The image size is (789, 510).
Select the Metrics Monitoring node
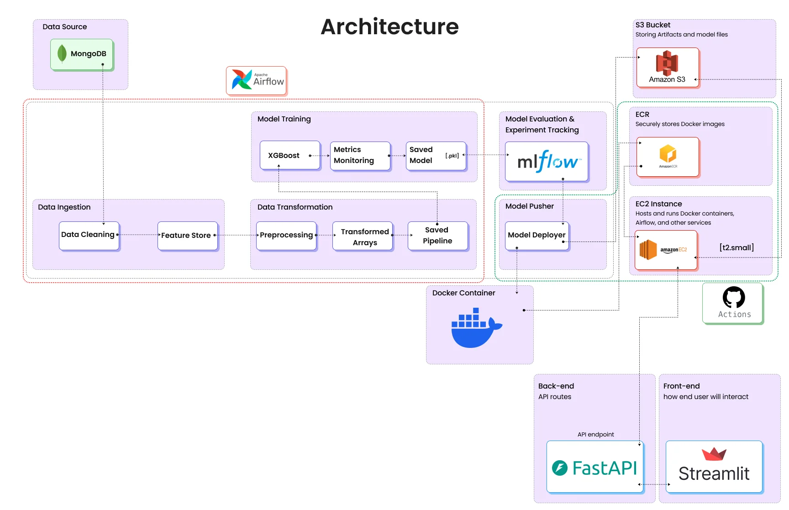click(360, 156)
